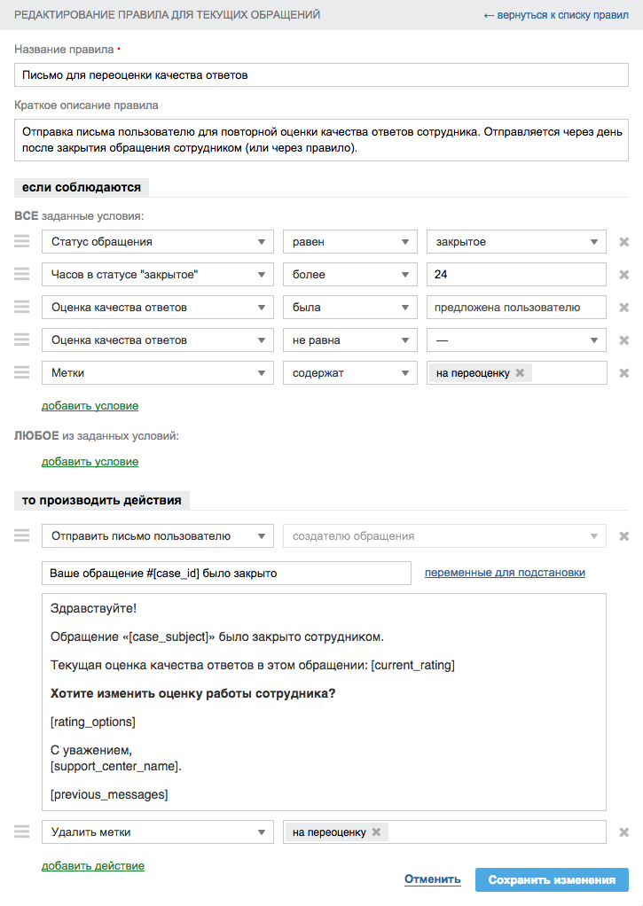The height and width of the screenshot is (906, 643).
Task: Focus the 'Название правила' text field
Action: click(321, 75)
